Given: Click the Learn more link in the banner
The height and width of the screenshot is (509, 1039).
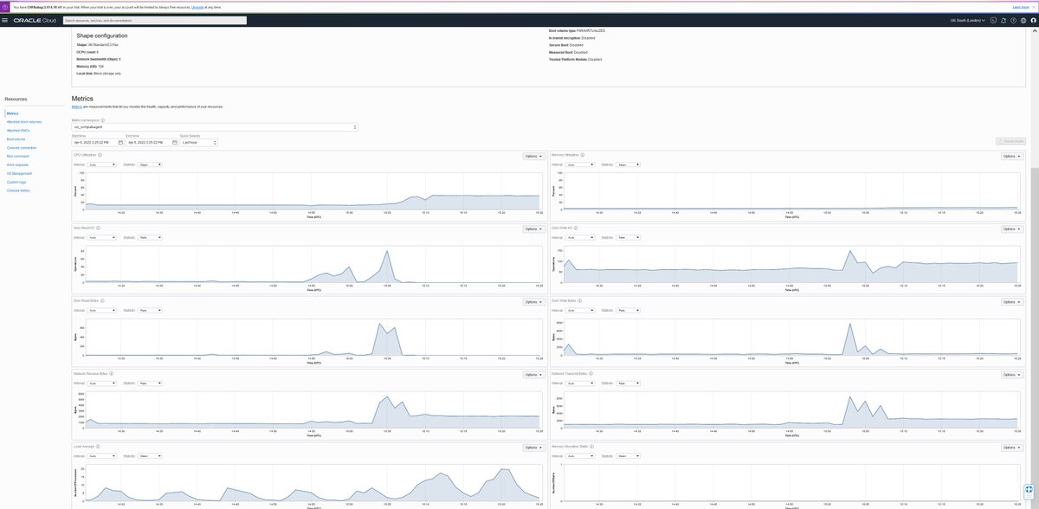Looking at the screenshot, I should point(1019,7).
